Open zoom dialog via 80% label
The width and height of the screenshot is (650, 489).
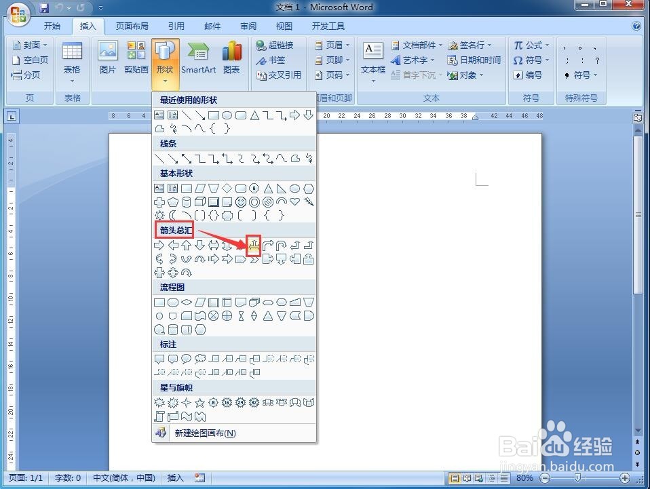524,478
